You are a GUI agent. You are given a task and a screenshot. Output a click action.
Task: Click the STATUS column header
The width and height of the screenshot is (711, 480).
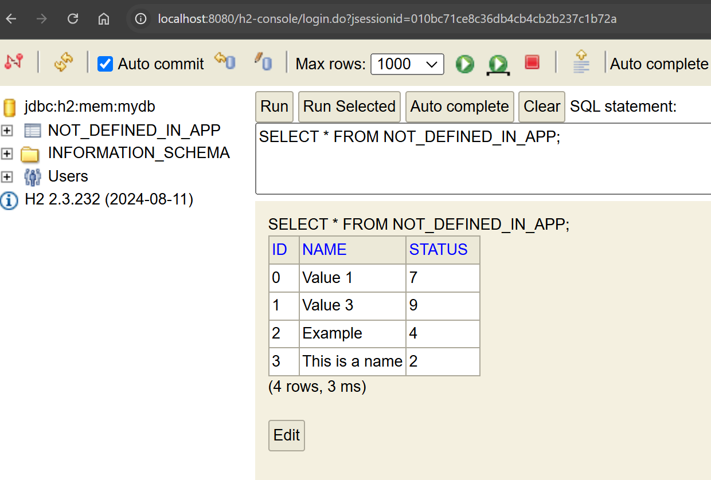[x=438, y=250]
